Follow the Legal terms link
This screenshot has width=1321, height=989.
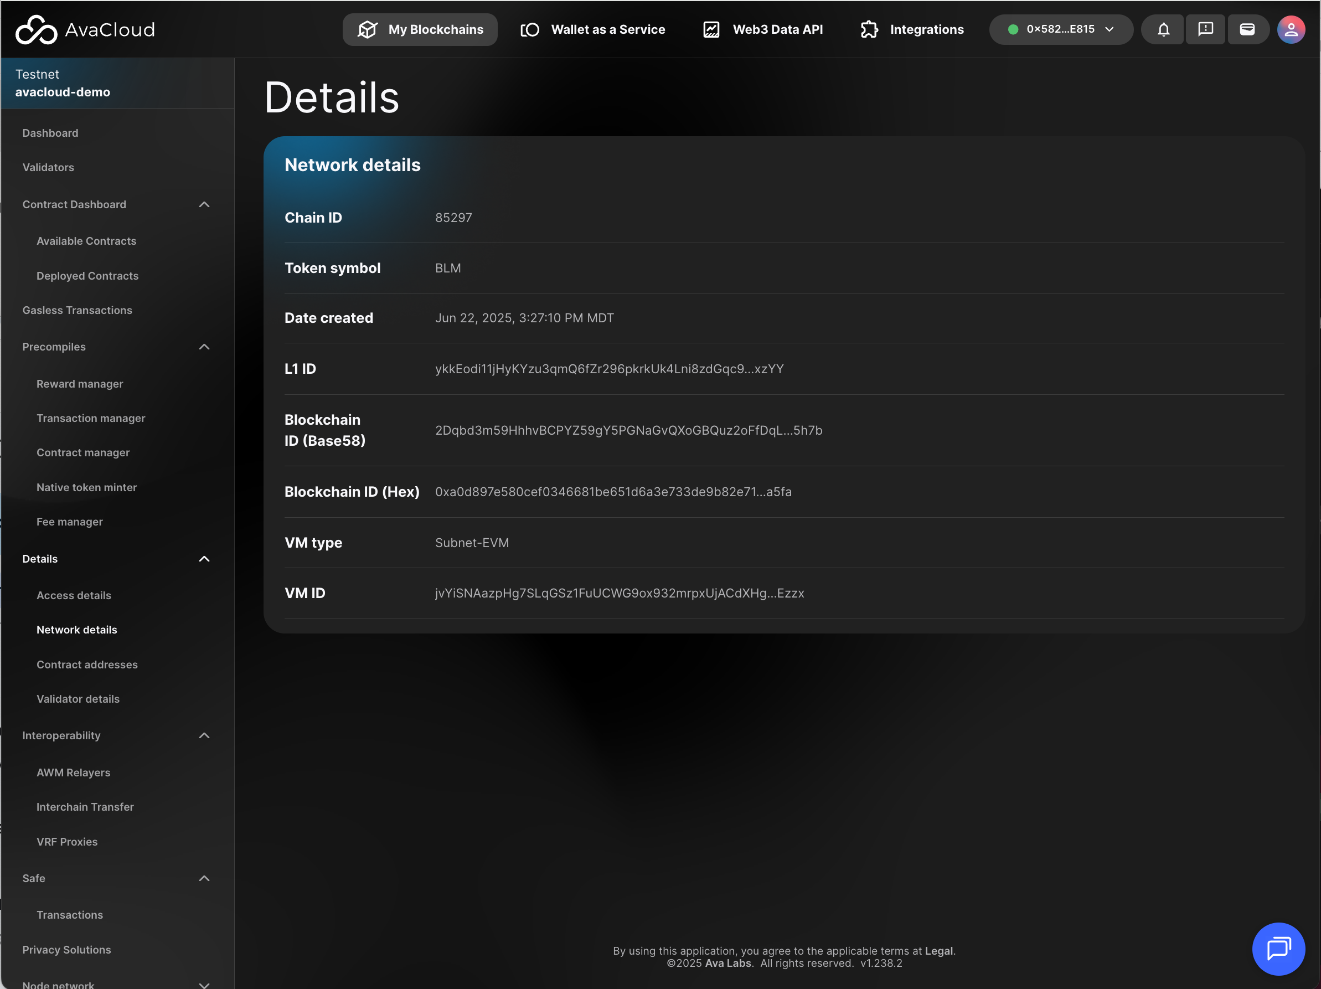click(x=939, y=951)
